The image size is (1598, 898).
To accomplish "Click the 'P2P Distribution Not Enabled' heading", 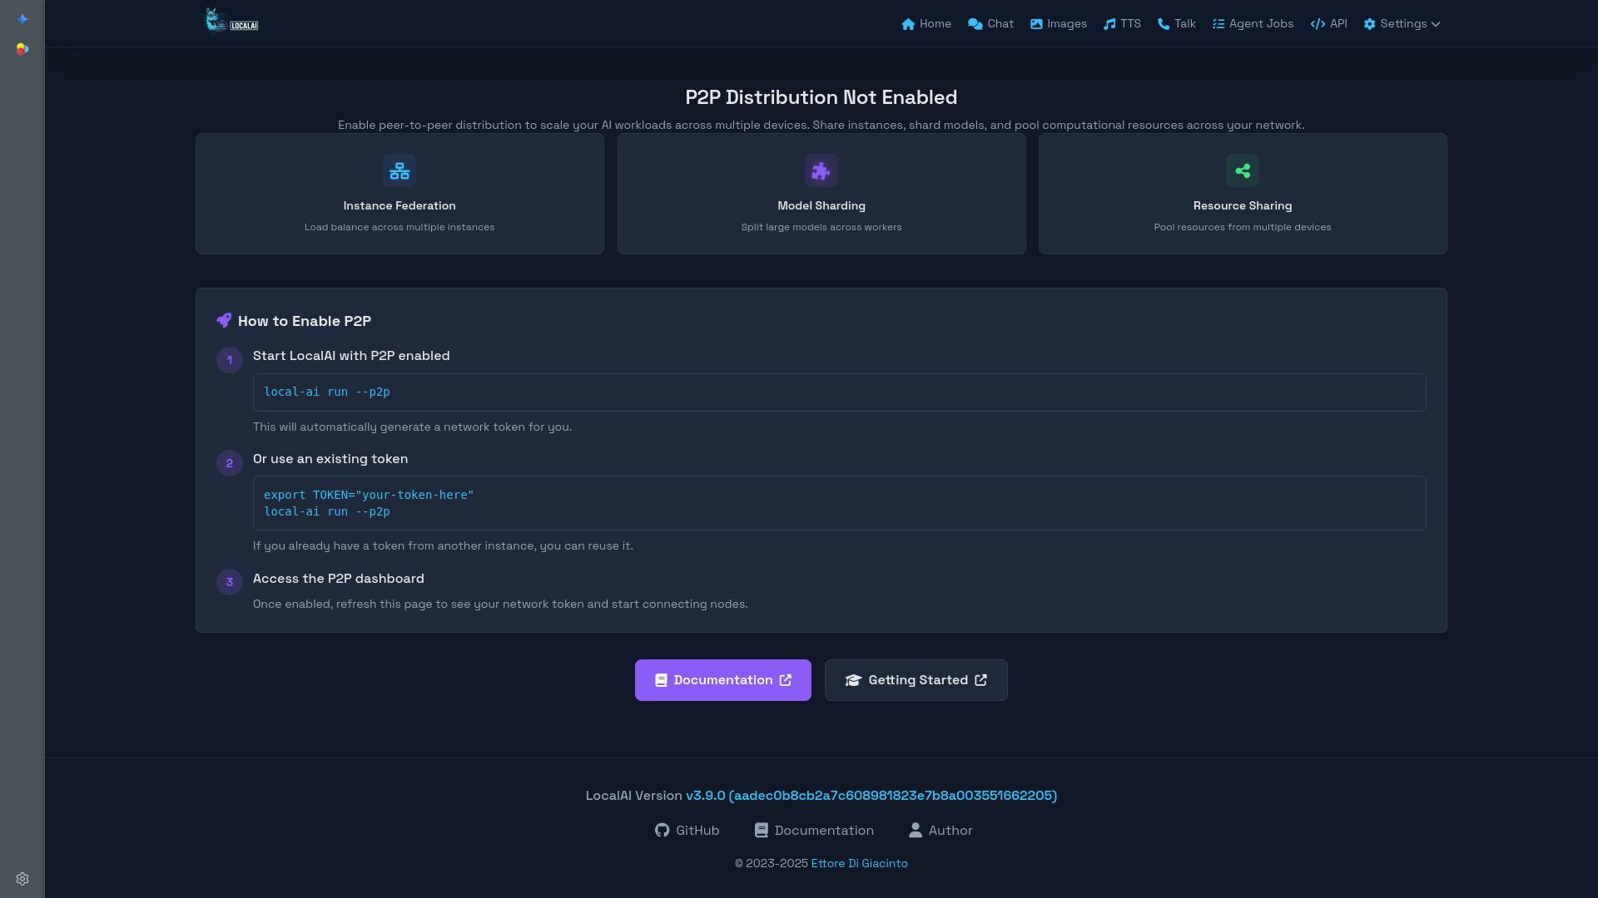I will [821, 97].
